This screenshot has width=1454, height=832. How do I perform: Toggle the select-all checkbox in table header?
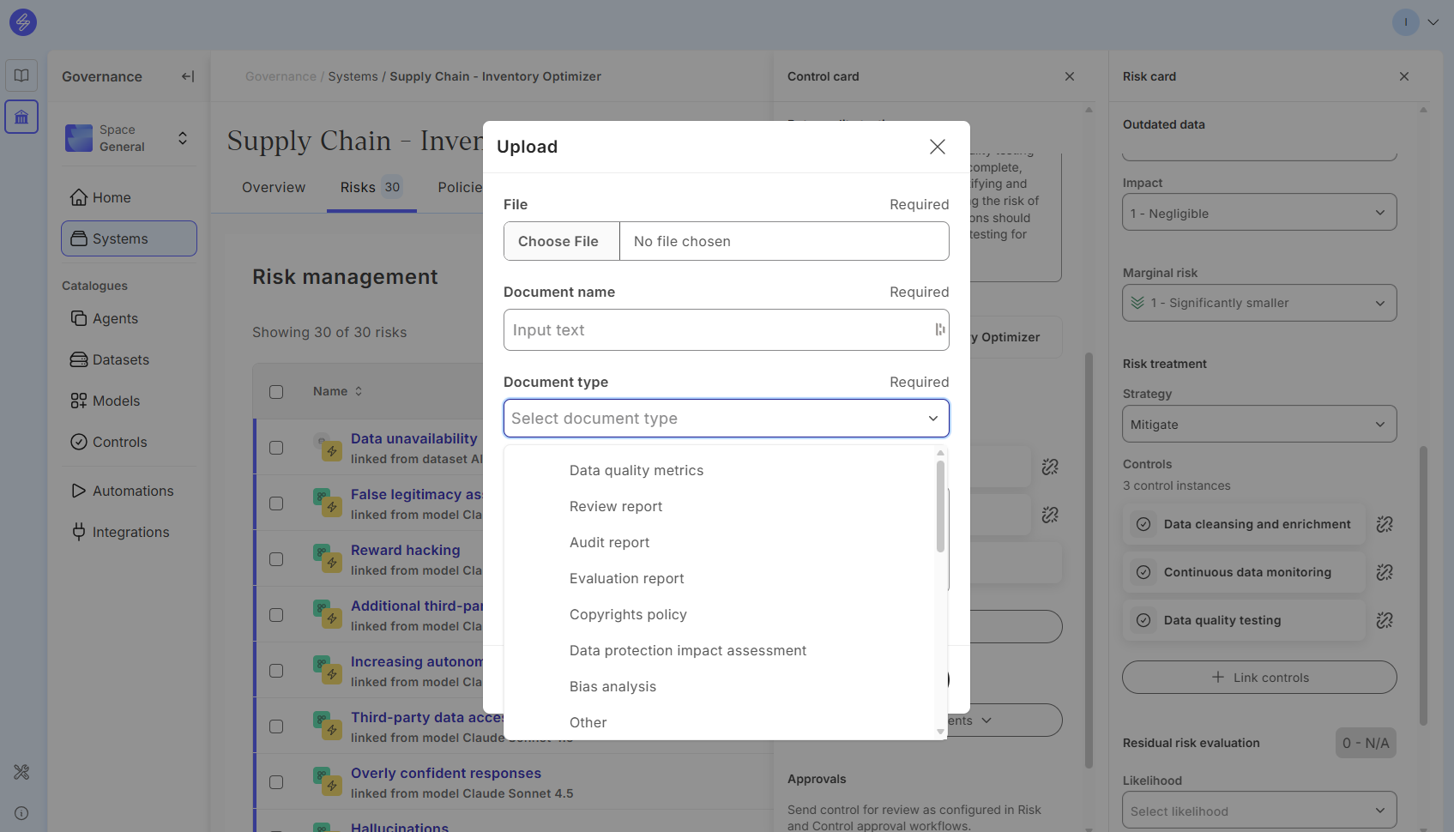[276, 392]
